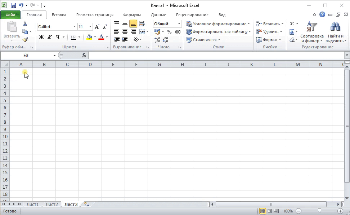This screenshot has width=350, height=215.
Task: Open the Name Box E3 dropdown arrow
Action: [54, 56]
